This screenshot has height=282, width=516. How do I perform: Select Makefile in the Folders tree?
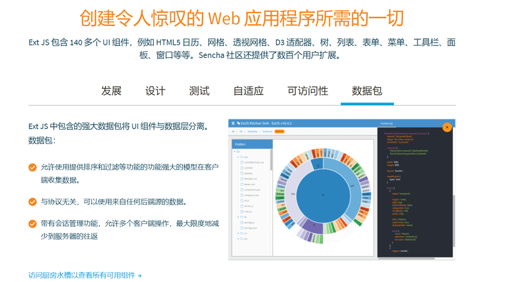tap(248, 173)
